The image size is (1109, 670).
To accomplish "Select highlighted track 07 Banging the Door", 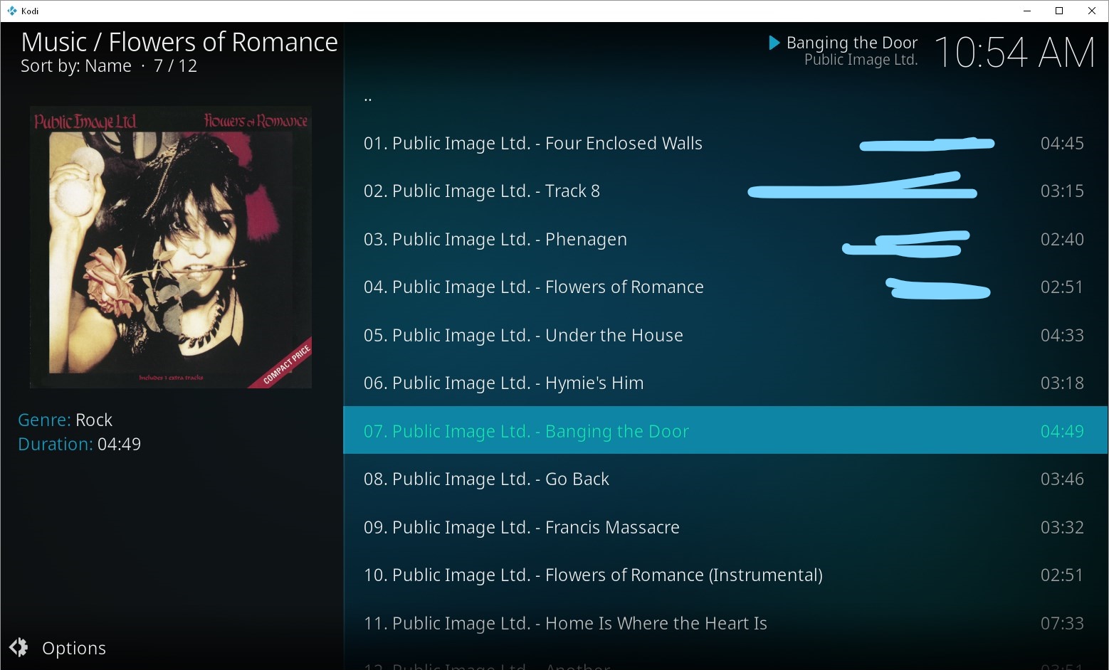I will click(725, 430).
